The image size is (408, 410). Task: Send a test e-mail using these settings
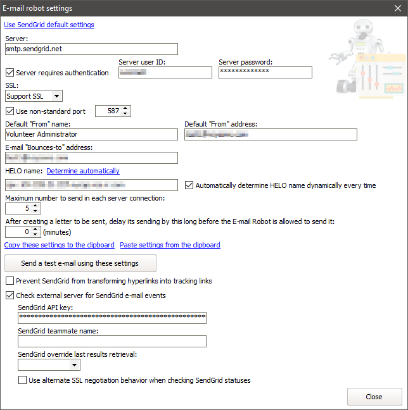click(x=80, y=263)
